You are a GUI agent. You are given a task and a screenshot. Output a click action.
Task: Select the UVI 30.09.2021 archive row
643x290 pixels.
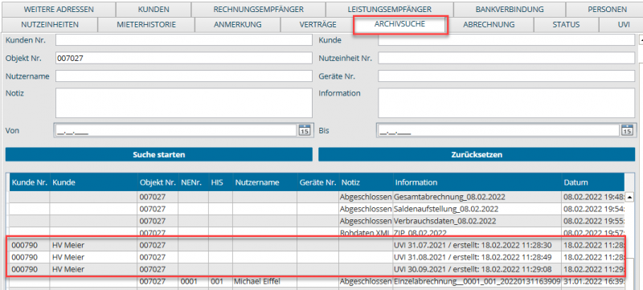click(317, 269)
